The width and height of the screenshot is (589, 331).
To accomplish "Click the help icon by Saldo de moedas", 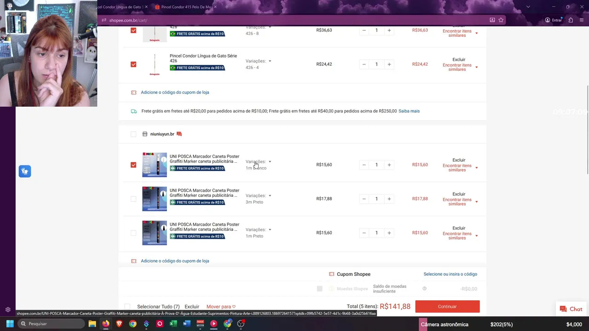I will [424, 289].
